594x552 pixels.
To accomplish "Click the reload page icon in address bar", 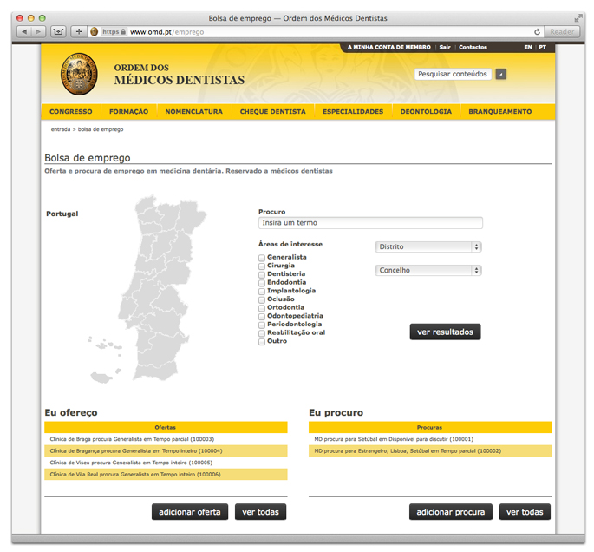I will click(538, 31).
